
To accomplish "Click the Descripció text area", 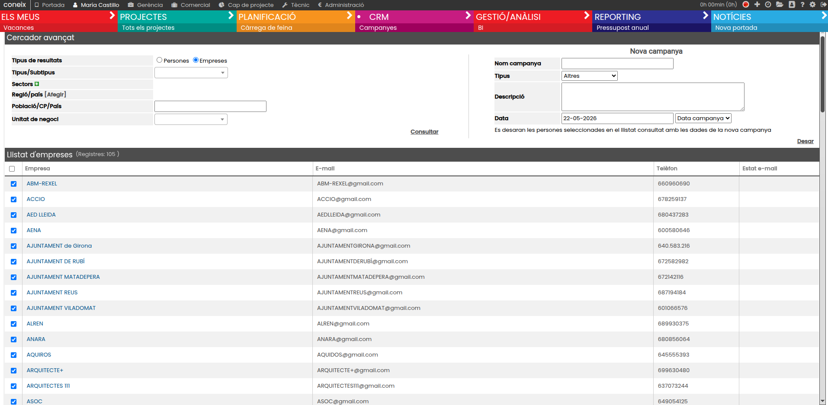I will pyautogui.click(x=653, y=97).
